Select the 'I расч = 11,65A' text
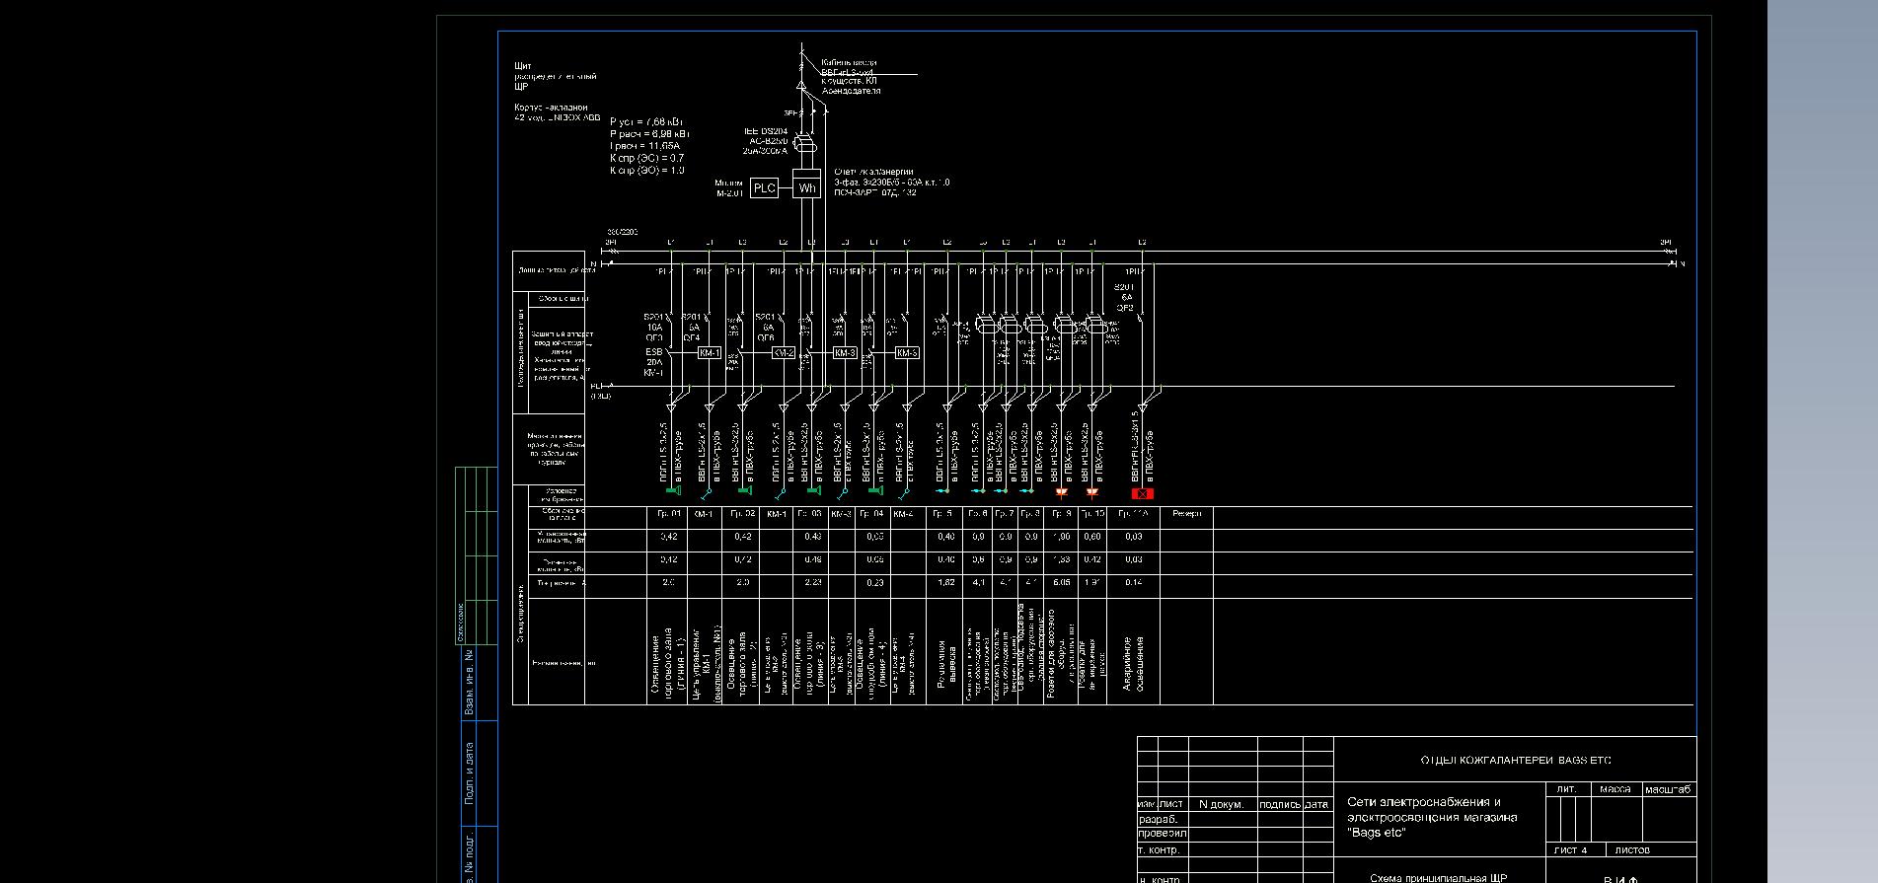 (644, 145)
